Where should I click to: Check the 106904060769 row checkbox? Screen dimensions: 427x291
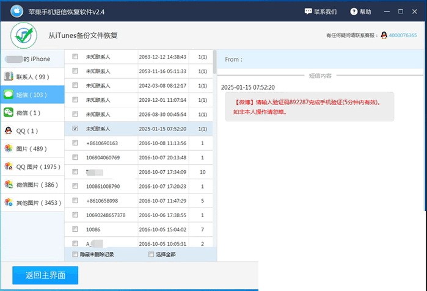(75, 157)
